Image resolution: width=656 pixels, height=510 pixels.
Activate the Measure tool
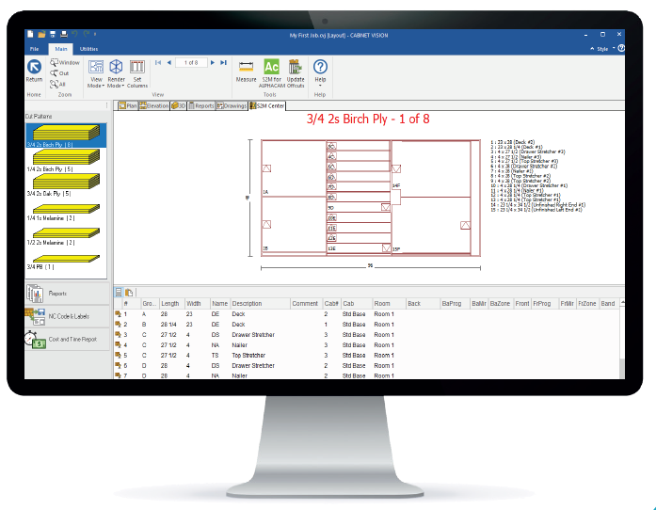coord(246,72)
